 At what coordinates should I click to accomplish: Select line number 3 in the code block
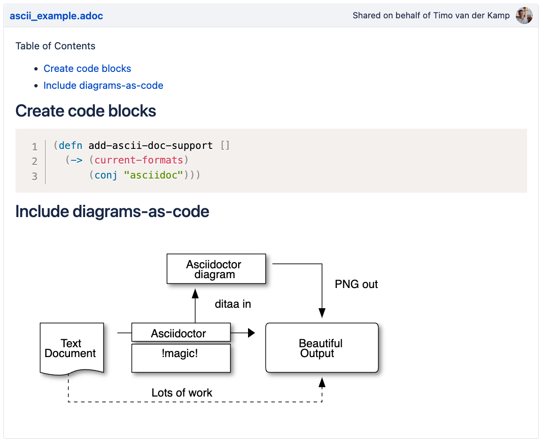(34, 176)
